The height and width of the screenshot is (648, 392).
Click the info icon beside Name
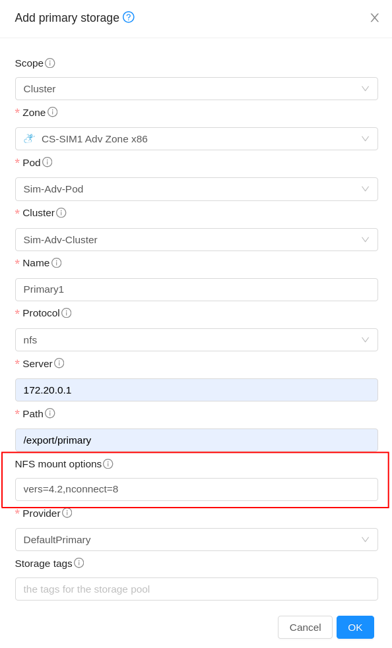[56, 263]
